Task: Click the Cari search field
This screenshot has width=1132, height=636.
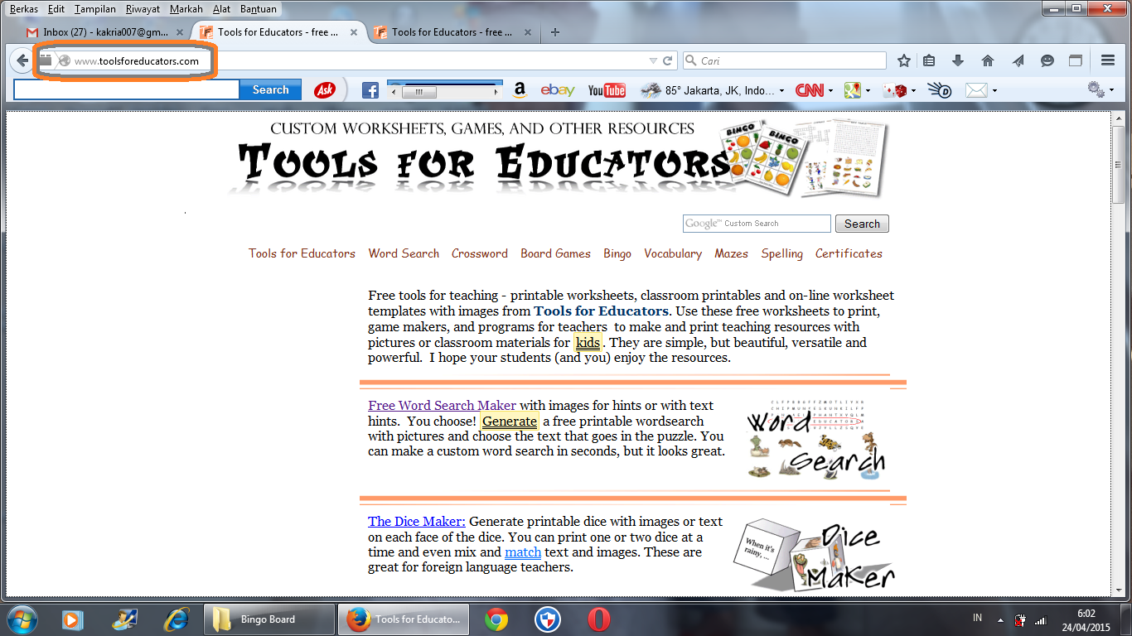Action: pyautogui.click(x=783, y=60)
